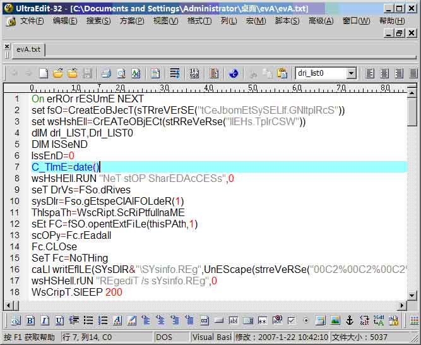
Task: Click the horizontal scrollbar left arrow
Action: [8, 305]
